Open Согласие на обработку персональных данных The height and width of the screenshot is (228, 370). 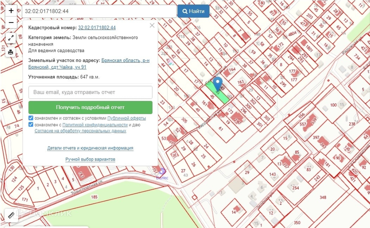80,131
